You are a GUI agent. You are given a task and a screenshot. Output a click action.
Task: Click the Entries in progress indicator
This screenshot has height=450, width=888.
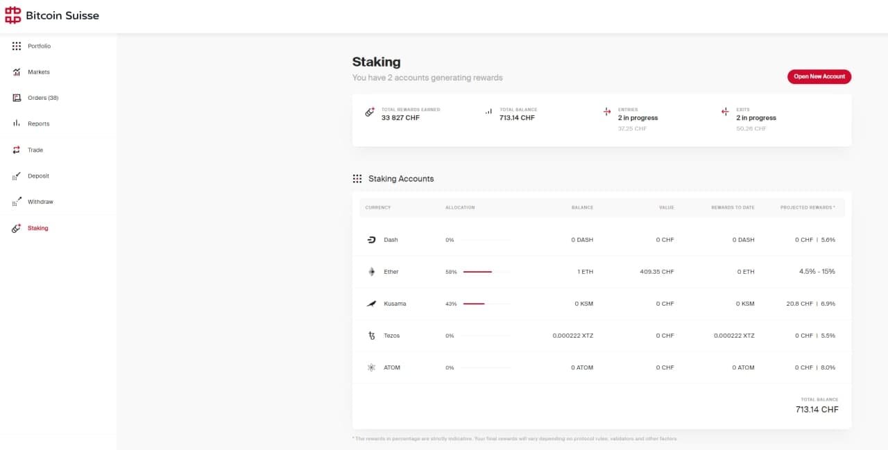pyautogui.click(x=638, y=118)
